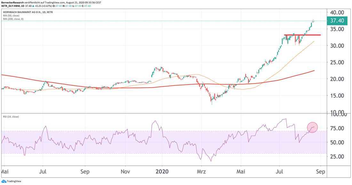Click the red circle marker on RSI
The image size is (352, 185).
click(312, 127)
